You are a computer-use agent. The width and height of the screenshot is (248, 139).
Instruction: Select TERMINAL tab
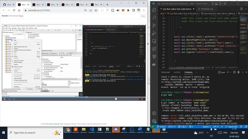(188, 72)
